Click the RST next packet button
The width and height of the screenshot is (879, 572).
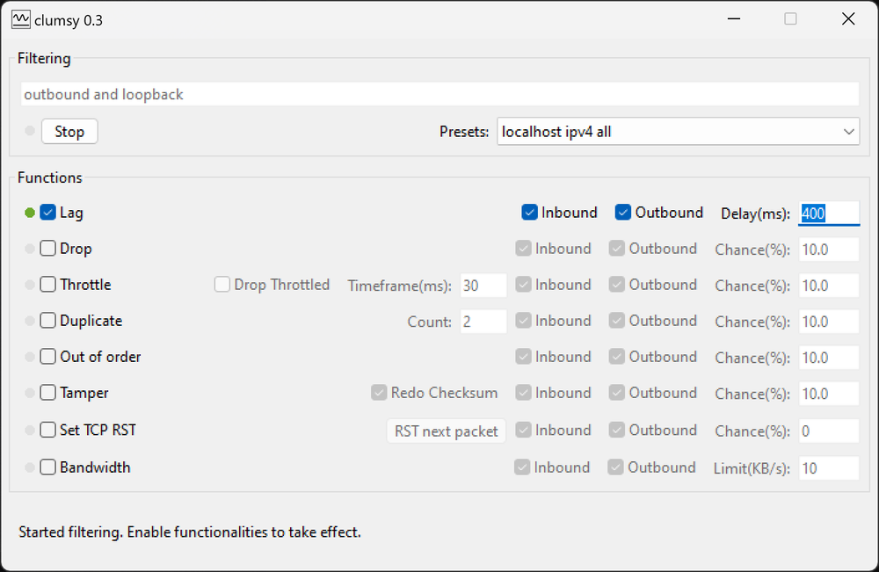447,431
